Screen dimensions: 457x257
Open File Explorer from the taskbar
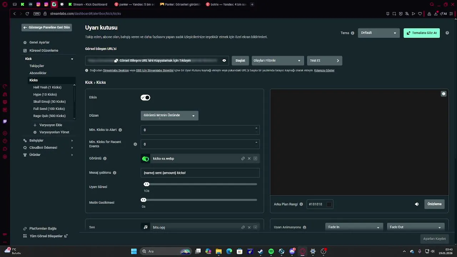coord(219,251)
